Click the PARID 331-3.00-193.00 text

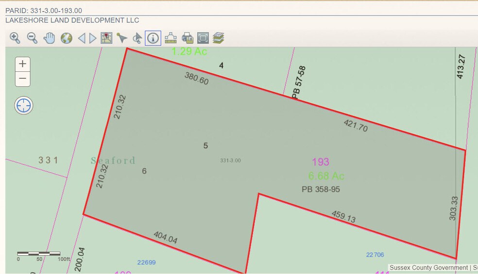click(x=44, y=11)
